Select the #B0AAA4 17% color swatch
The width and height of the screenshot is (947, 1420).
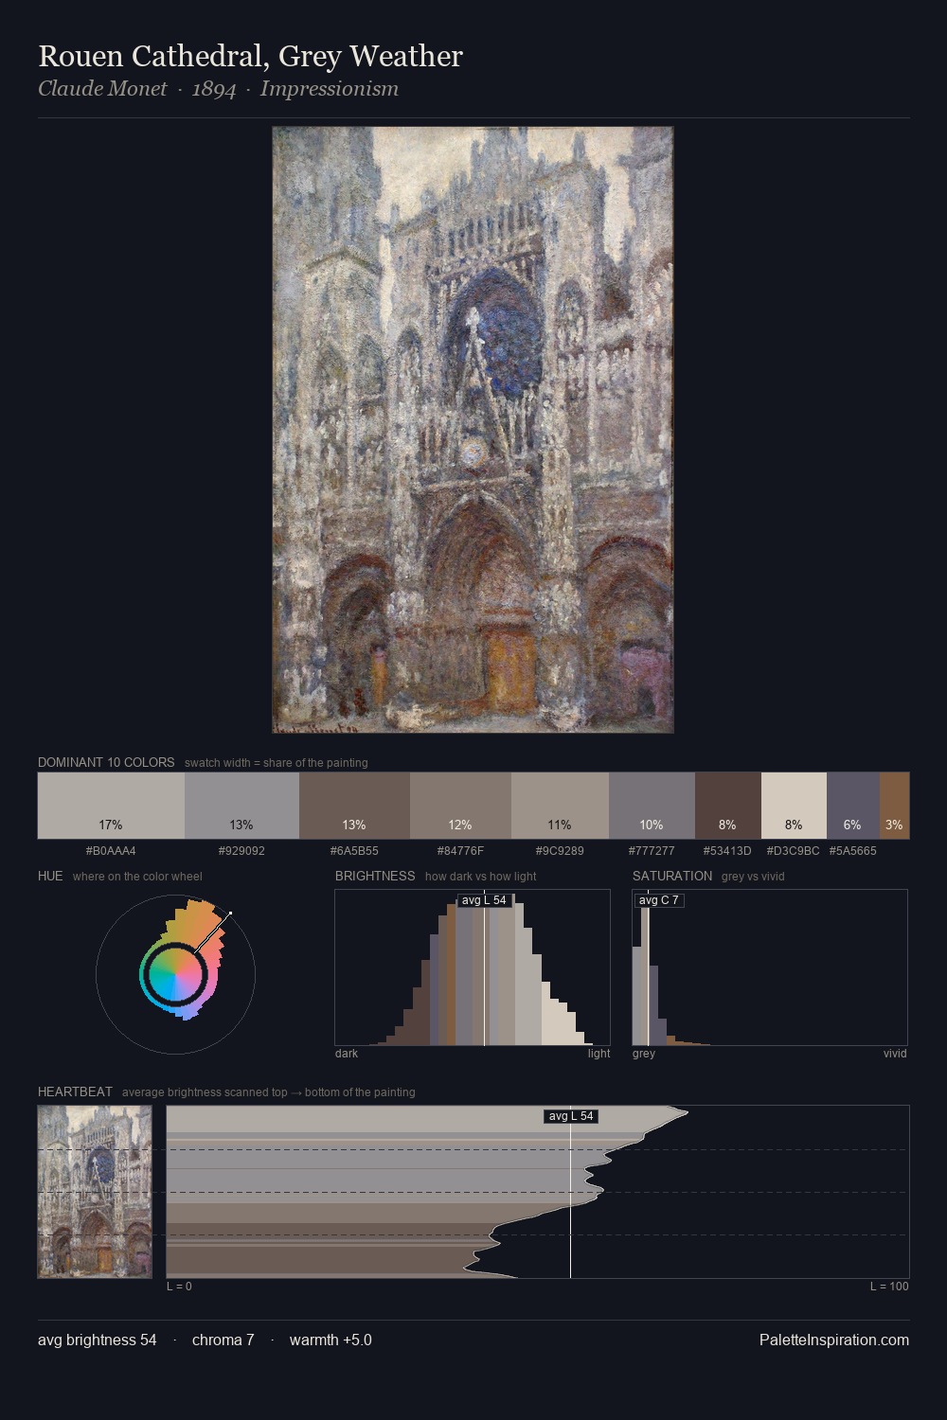click(x=111, y=806)
